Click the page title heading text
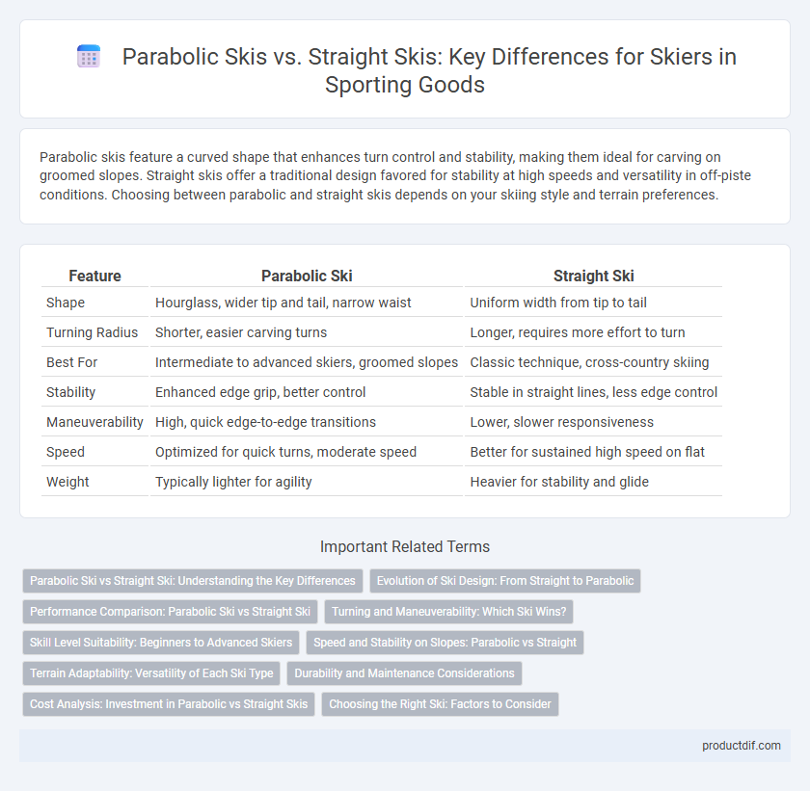This screenshot has height=791, width=810. (429, 70)
